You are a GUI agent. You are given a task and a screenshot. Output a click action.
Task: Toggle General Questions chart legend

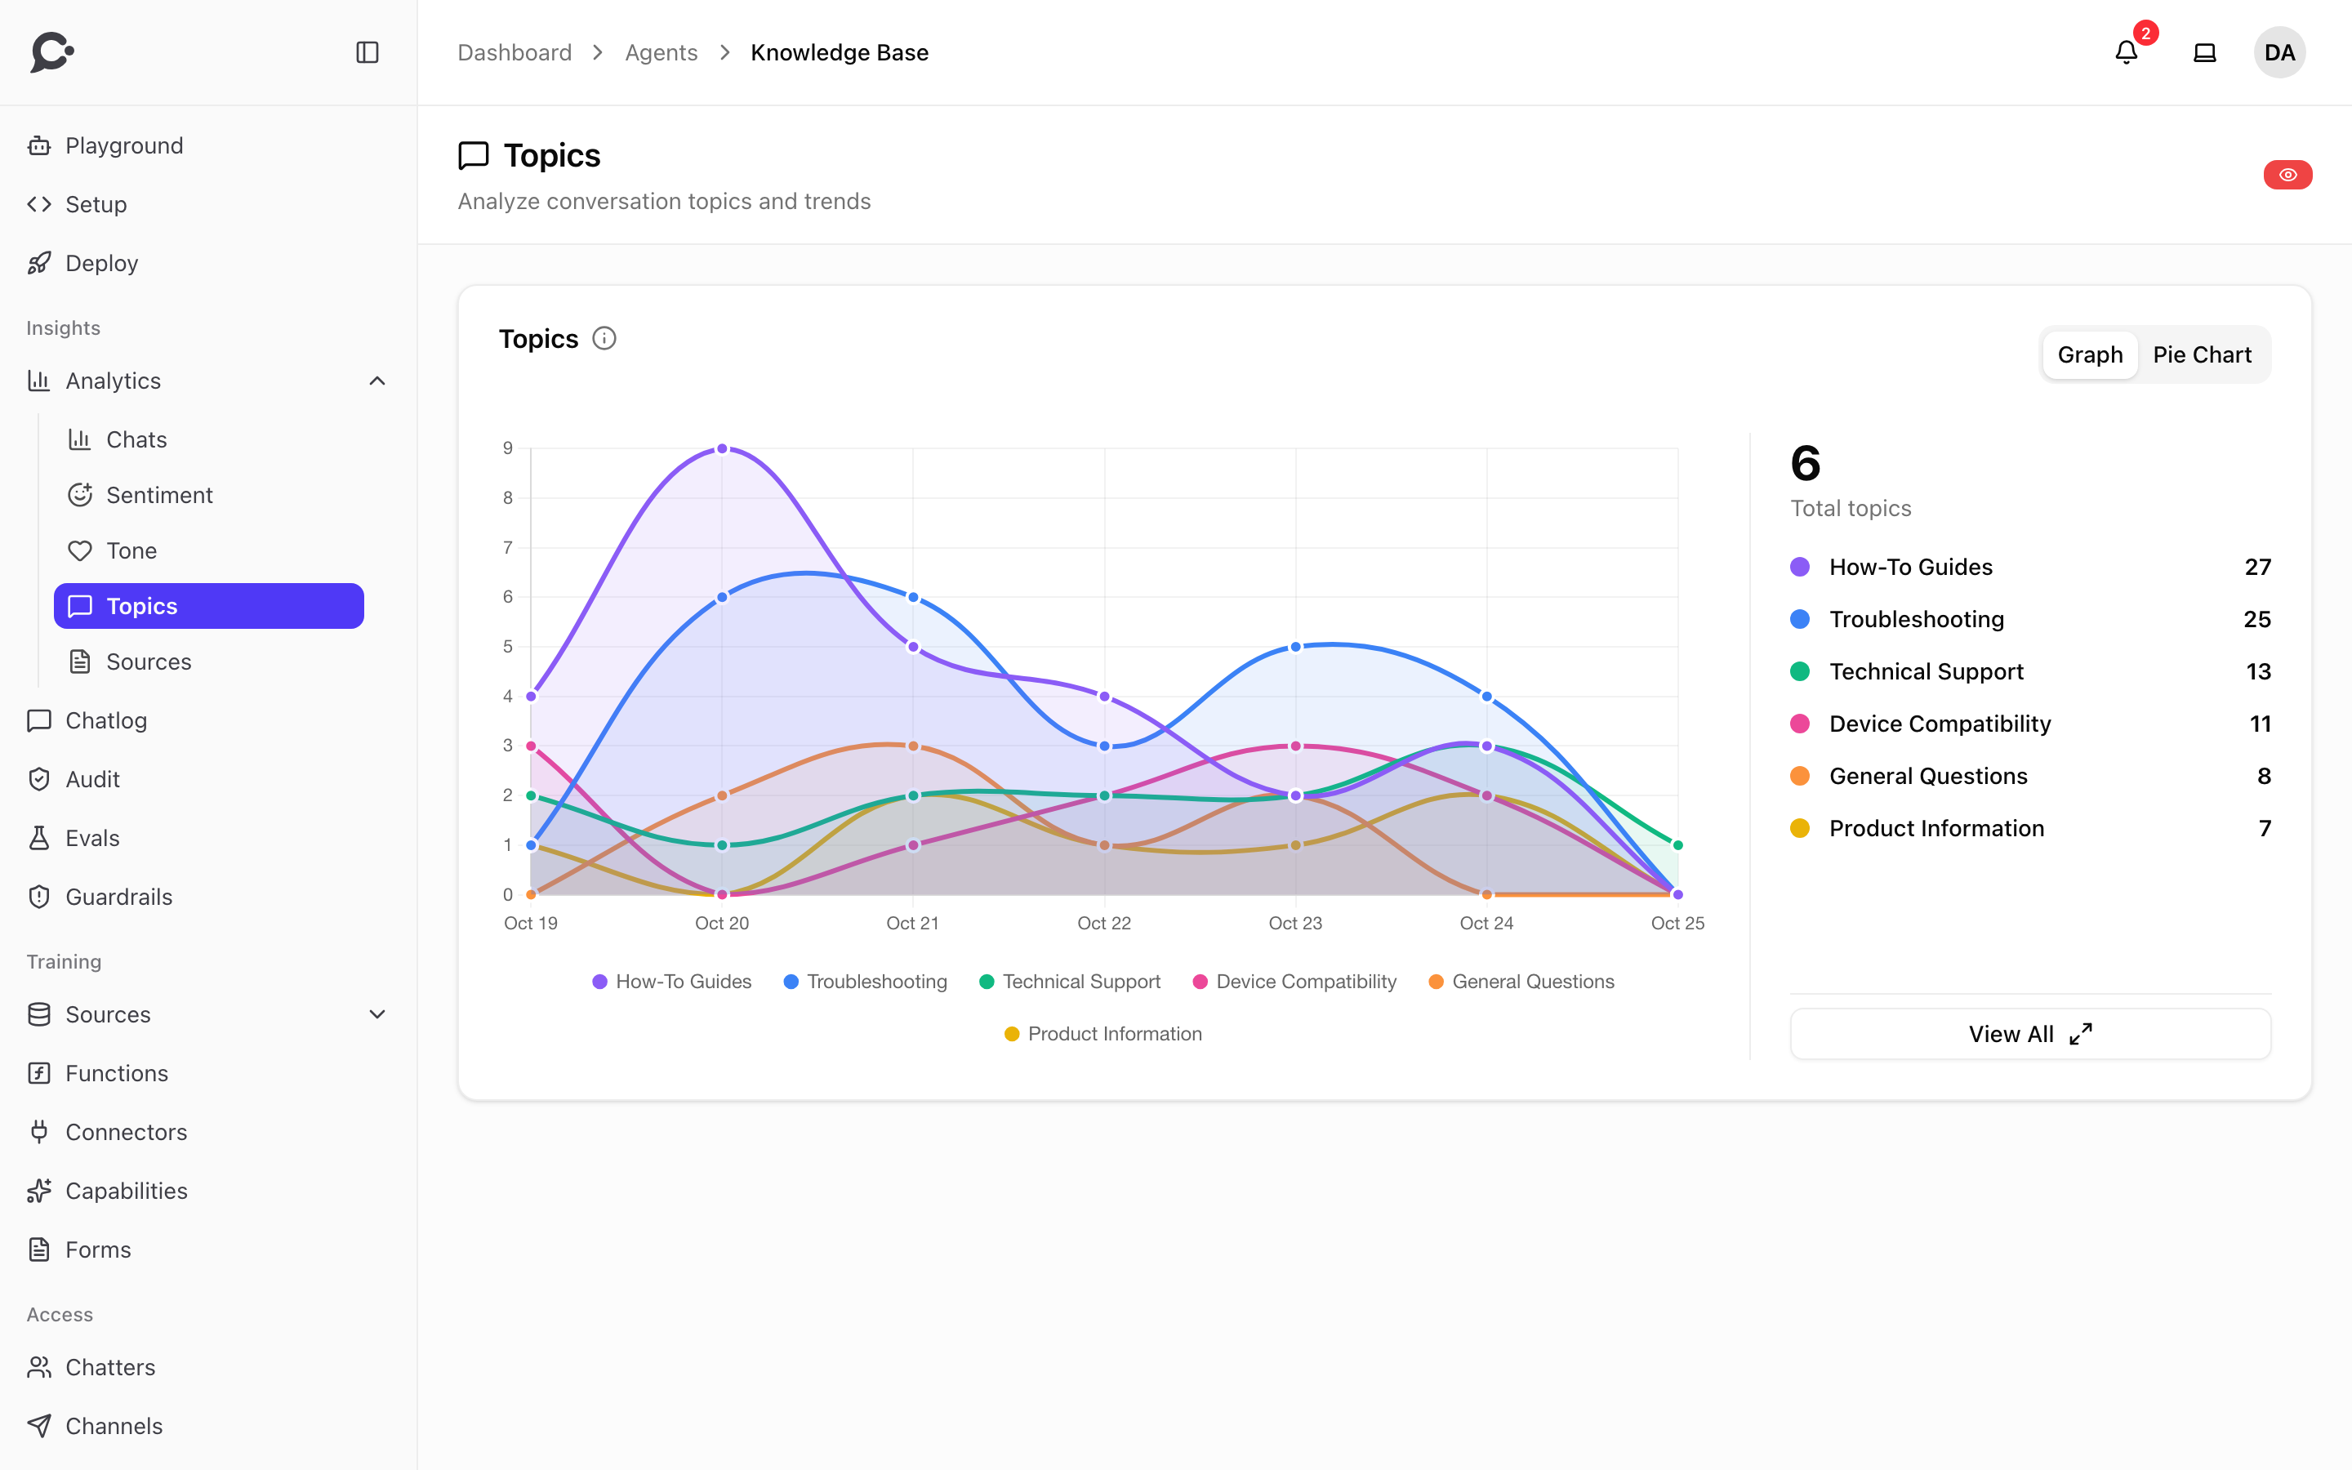coord(1522,982)
